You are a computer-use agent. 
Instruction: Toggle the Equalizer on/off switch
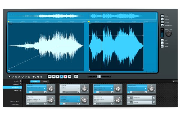pyautogui.click(x=63, y=92)
